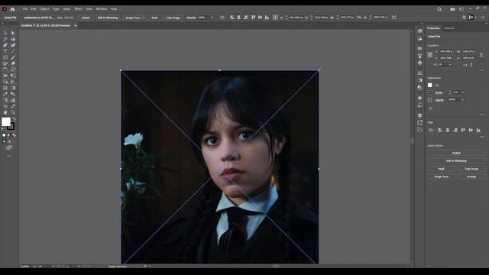Click Image Trace in Quick Actions
The height and width of the screenshot is (275, 489).
coord(442,176)
